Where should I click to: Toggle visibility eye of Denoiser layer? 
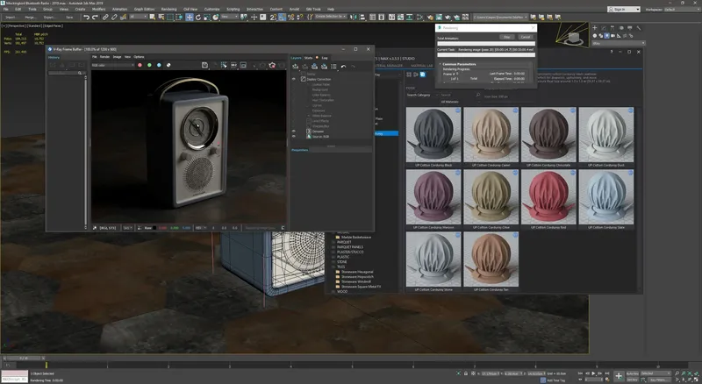(x=294, y=131)
